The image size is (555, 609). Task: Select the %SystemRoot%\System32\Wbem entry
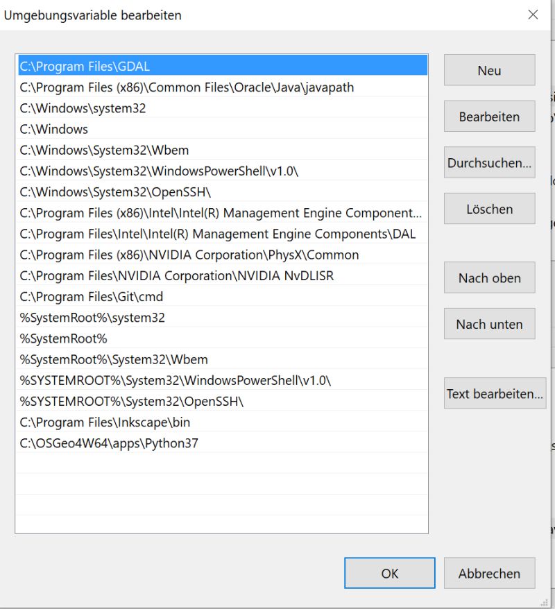pyautogui.click(x=223, y=360)
